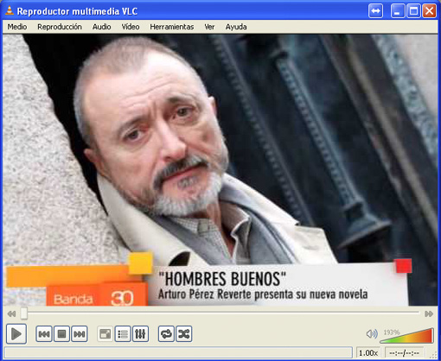Open the Medio menu
Viewport: 441px width, 361px height.
(17, 27)
